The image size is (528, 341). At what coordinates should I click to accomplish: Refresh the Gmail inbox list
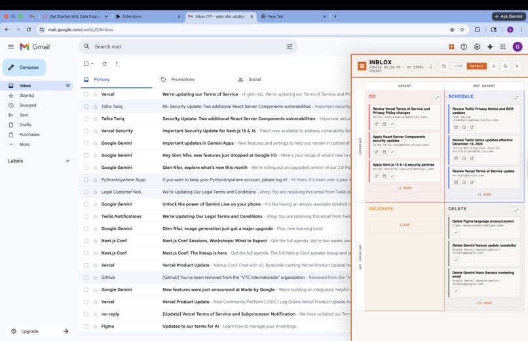[x=104, y=63]
